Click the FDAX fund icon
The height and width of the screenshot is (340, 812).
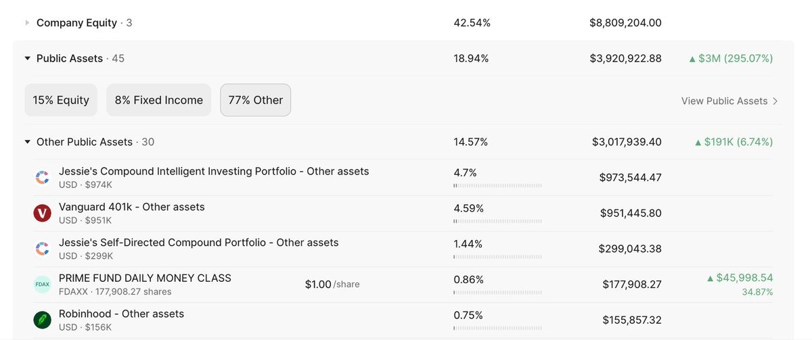pos(43,285)
